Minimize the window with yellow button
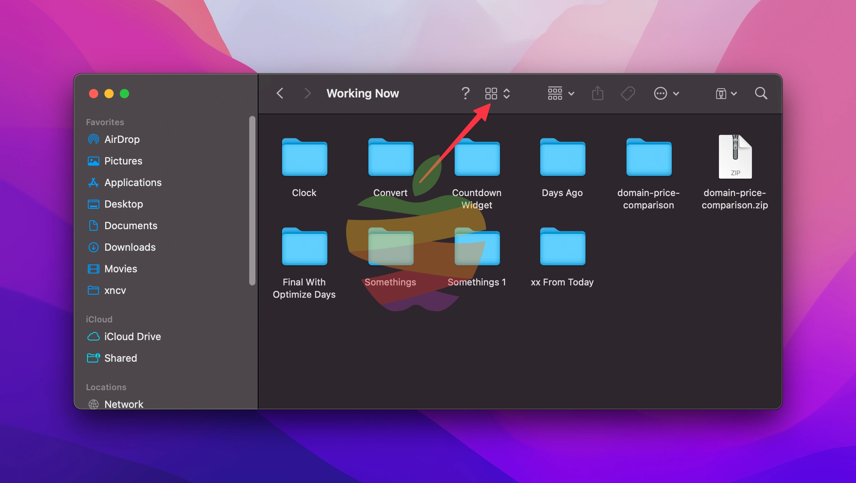The height and width of the screenshot is (483, 856). (109, 94)
